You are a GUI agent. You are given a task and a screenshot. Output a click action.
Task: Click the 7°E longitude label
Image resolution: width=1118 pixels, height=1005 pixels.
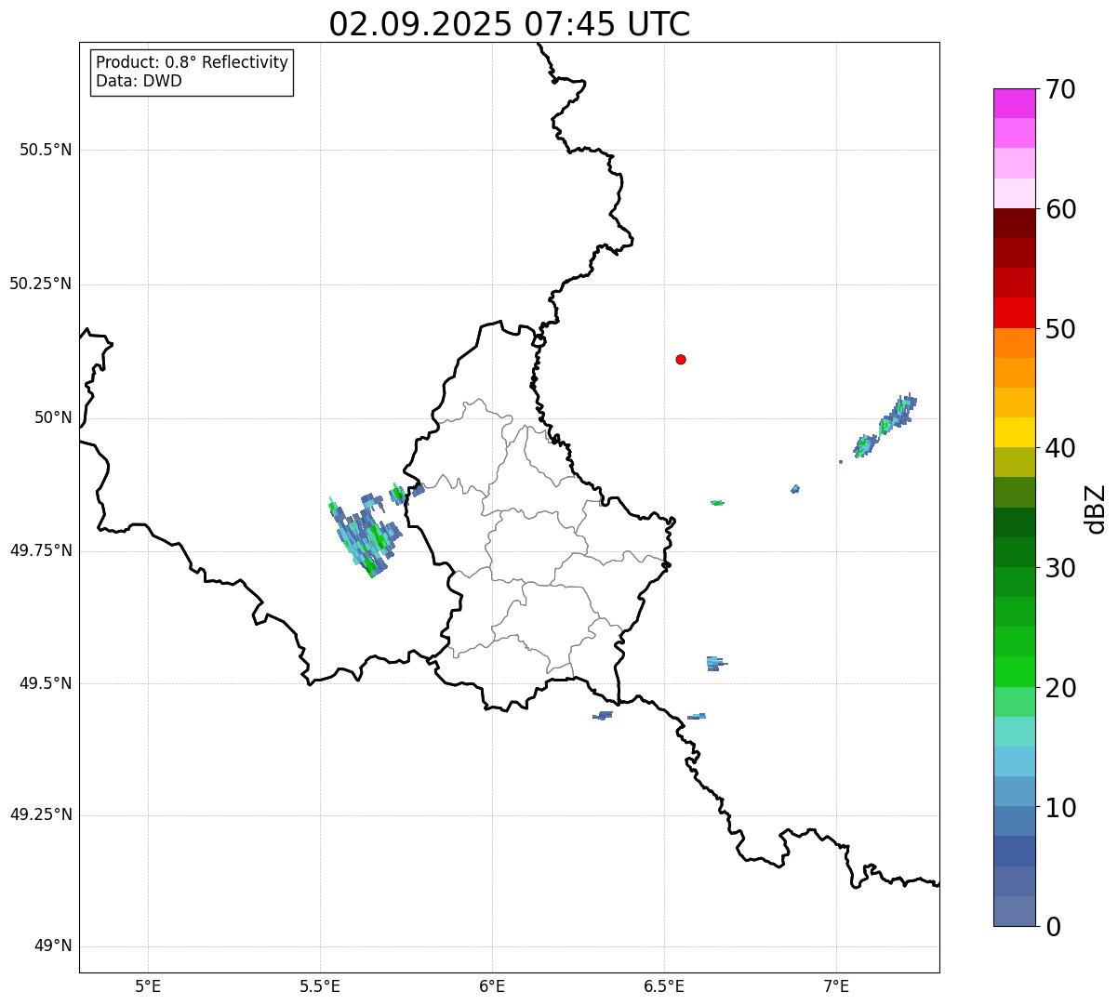[x=836, y=985]
